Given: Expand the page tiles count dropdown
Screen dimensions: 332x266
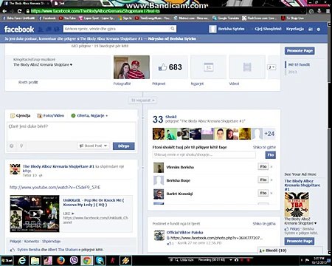Looking at the screenshot, I should [272, 67].
